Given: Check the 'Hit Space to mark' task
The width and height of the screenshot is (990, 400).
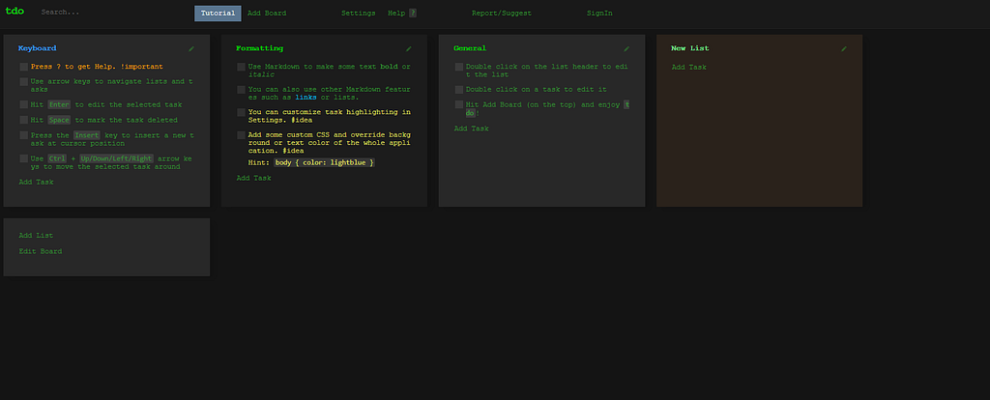Looking at the screenshot, I should tap(23, 120).
